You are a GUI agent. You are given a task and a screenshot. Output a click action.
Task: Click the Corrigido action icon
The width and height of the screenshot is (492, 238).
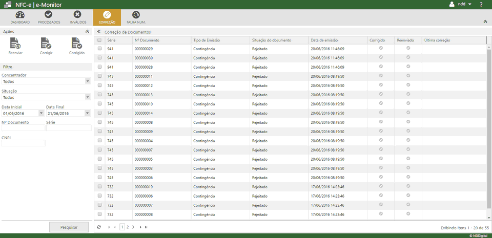point(77,46)
